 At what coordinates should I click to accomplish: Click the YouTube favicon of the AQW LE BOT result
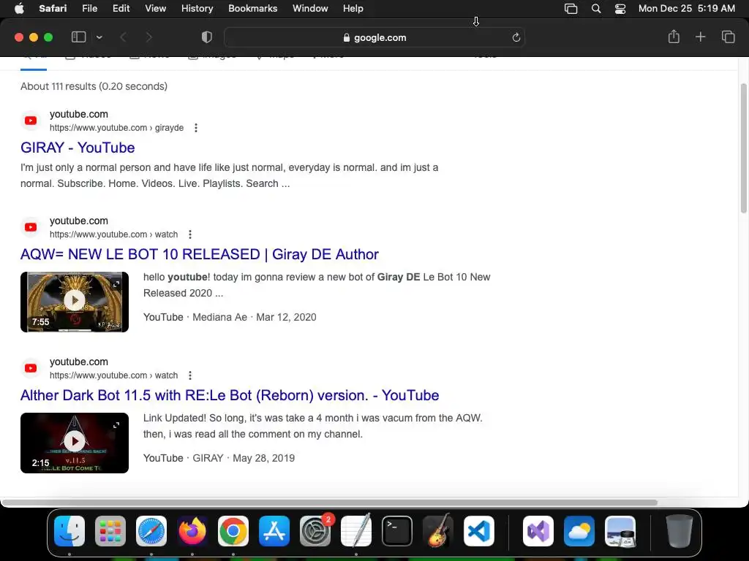pos(31,227)
